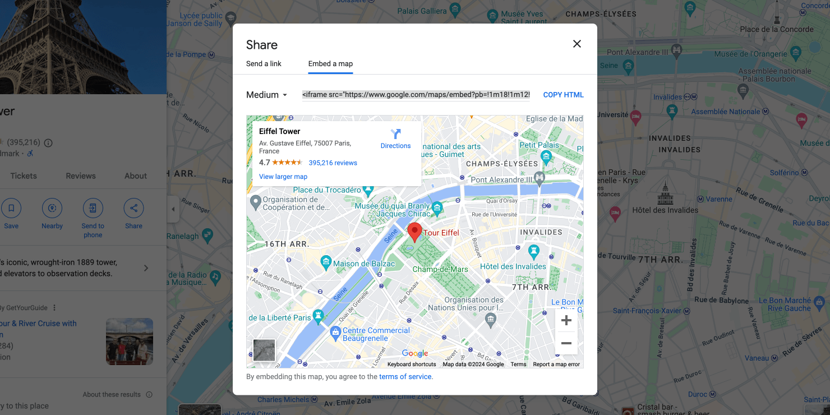This screenshot has width=830, height=415.
Task: Zoom in on the embedded map
Action: coord(566,320)
